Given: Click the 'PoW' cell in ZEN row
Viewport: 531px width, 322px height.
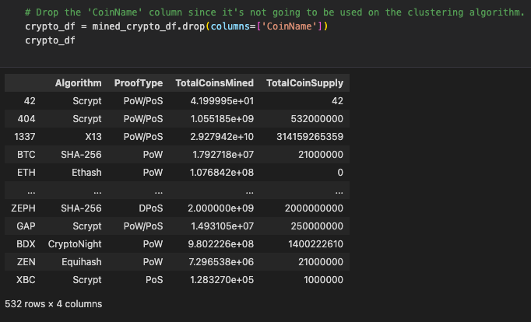Looking at the screenshot, I should click(x=153, y=262).
